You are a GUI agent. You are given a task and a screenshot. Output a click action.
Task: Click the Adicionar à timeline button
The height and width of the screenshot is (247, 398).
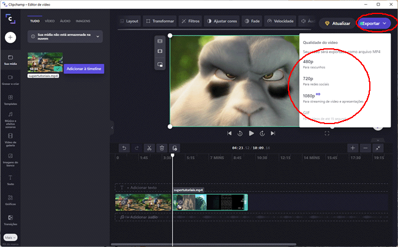84,68
